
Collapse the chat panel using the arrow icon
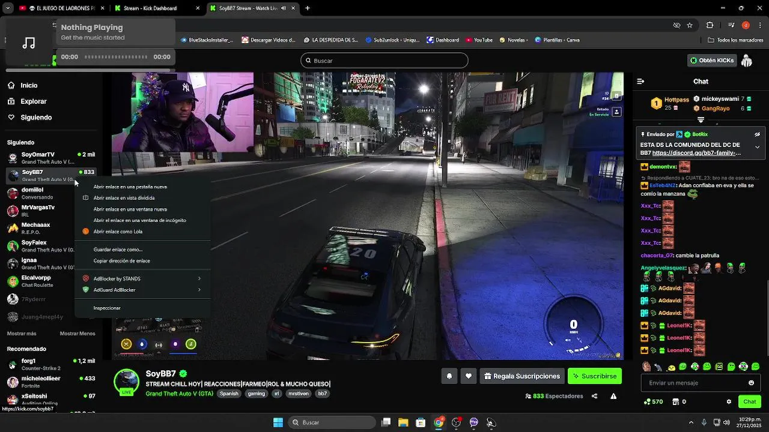640,81
